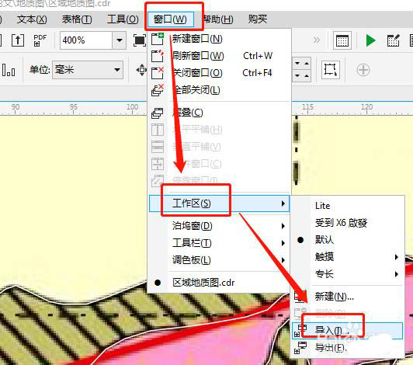Open the 工具(O) menu
This screenshot has width=413, height=365.
[123, 19]
